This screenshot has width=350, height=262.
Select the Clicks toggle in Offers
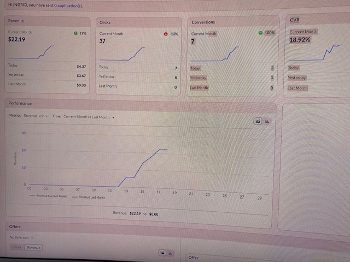pos(17,247)
